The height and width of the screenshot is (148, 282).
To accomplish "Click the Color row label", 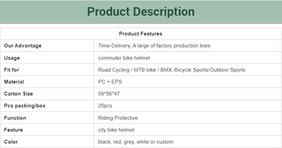I will [x=11, y=142].
